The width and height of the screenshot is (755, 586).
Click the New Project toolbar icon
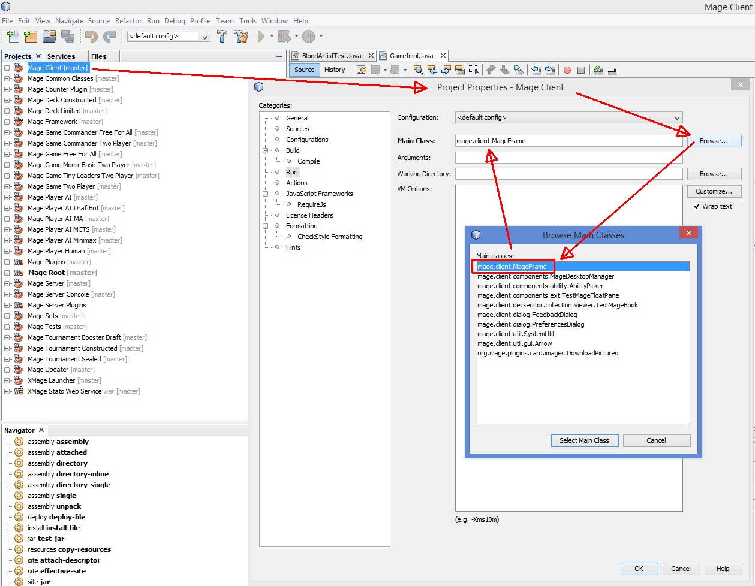[31, 37]
